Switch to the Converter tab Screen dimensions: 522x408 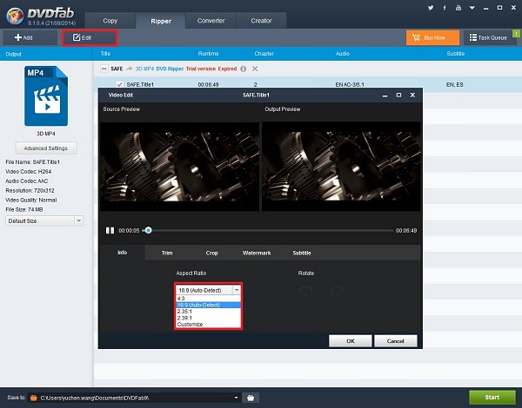[x=211, y=21]
